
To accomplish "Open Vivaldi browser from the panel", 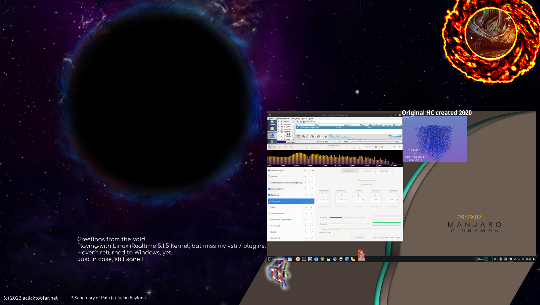I will 298,259.
